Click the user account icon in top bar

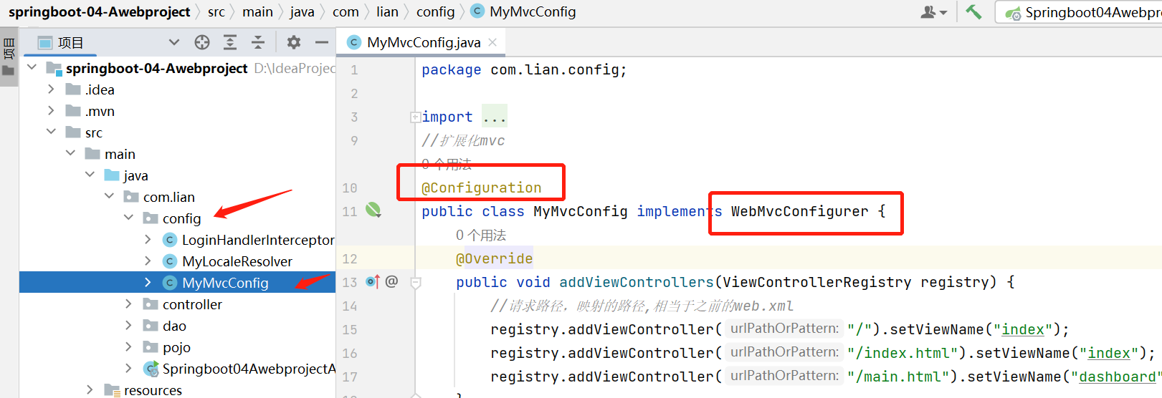pyautogui.click(x=933, y=12)
